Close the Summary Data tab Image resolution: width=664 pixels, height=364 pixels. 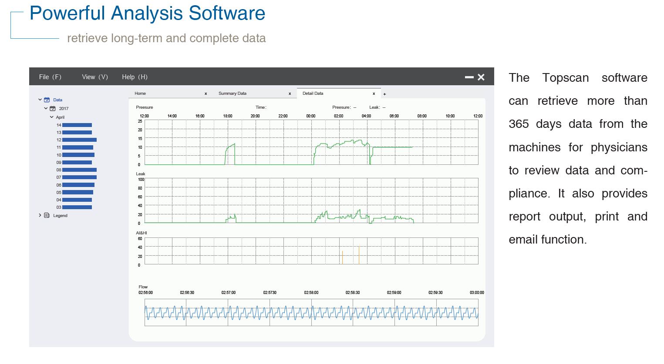pos(290,94)
